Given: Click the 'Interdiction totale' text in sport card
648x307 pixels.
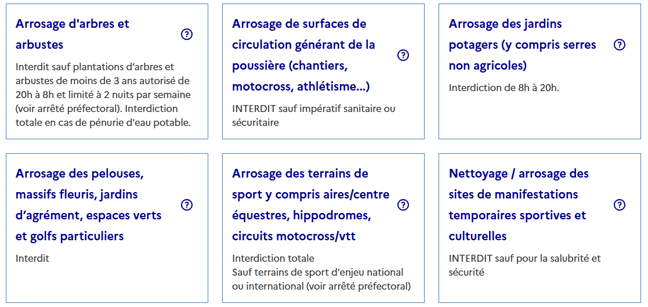Looking at the screenshot, I should (273, 259).
